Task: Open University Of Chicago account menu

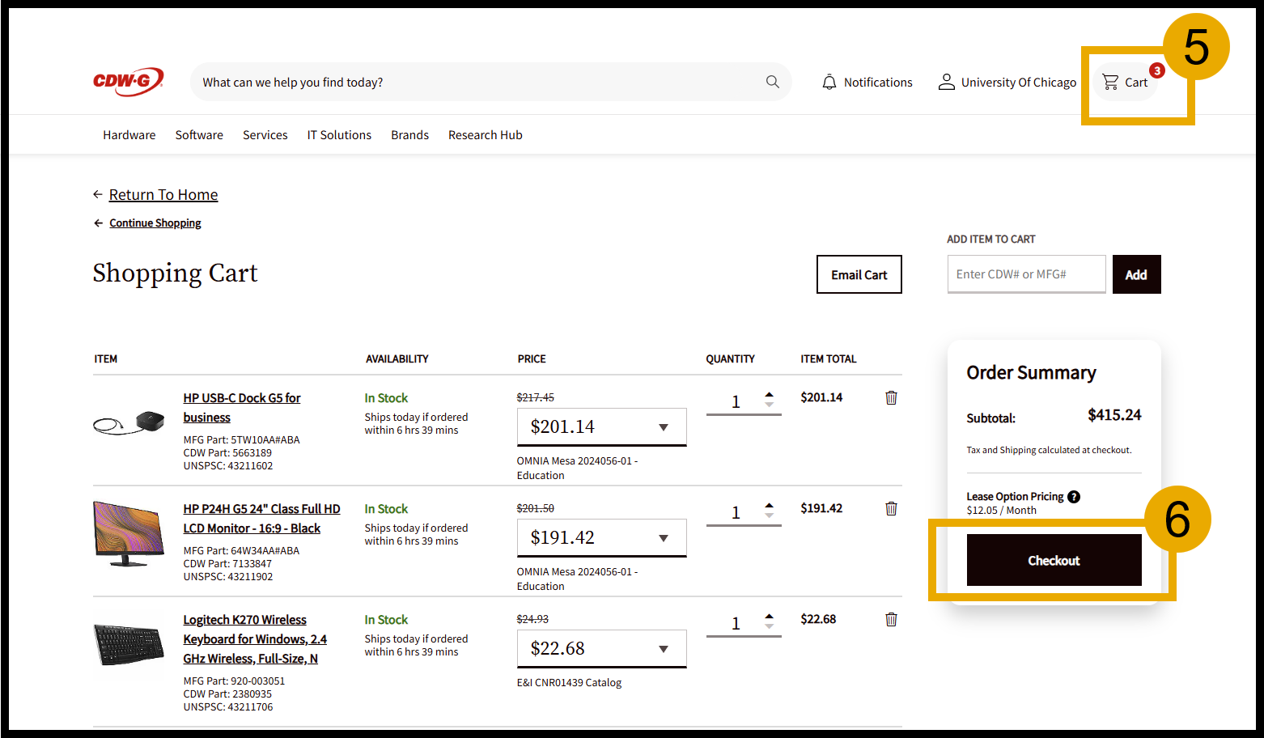Action: click(1007, 82)
